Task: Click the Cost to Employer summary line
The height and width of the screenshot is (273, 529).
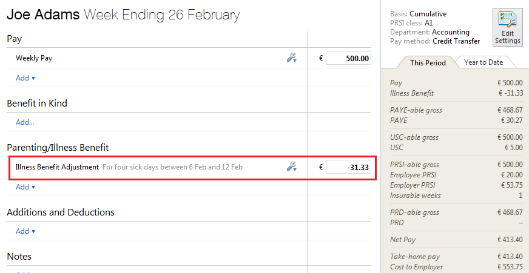Action: [456, 267]
